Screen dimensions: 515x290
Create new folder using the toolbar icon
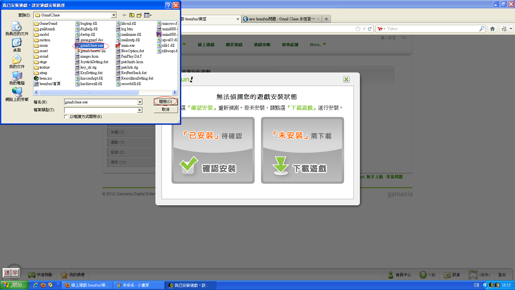139,15
